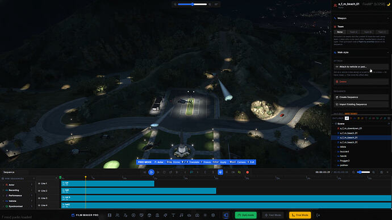Image resolution: width=392 pixels, height=220 pixels.
Task: Open the text T tool in bottom toolbar
Action: 173,215
